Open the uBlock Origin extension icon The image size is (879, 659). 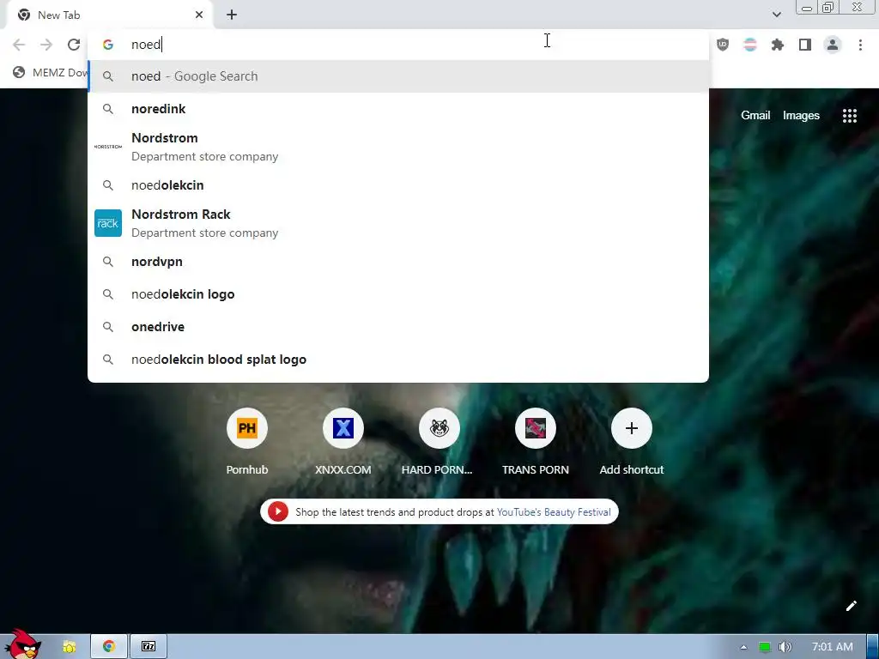(723, 45)
